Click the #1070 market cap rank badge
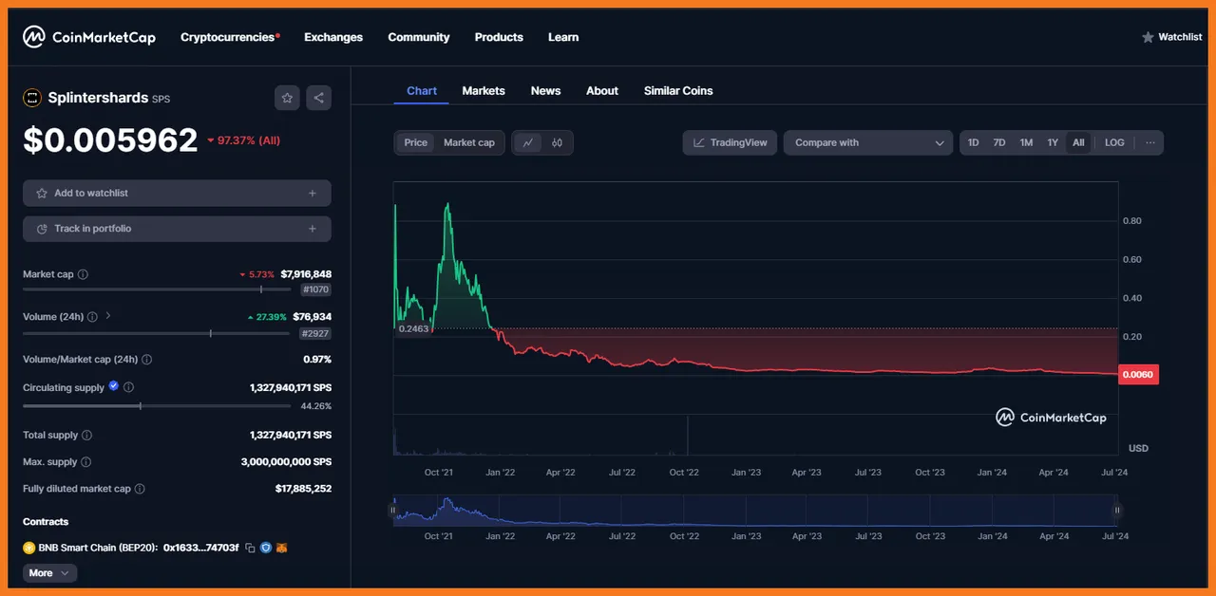Screen dimensions: 1216x596 tap(315, 289)
